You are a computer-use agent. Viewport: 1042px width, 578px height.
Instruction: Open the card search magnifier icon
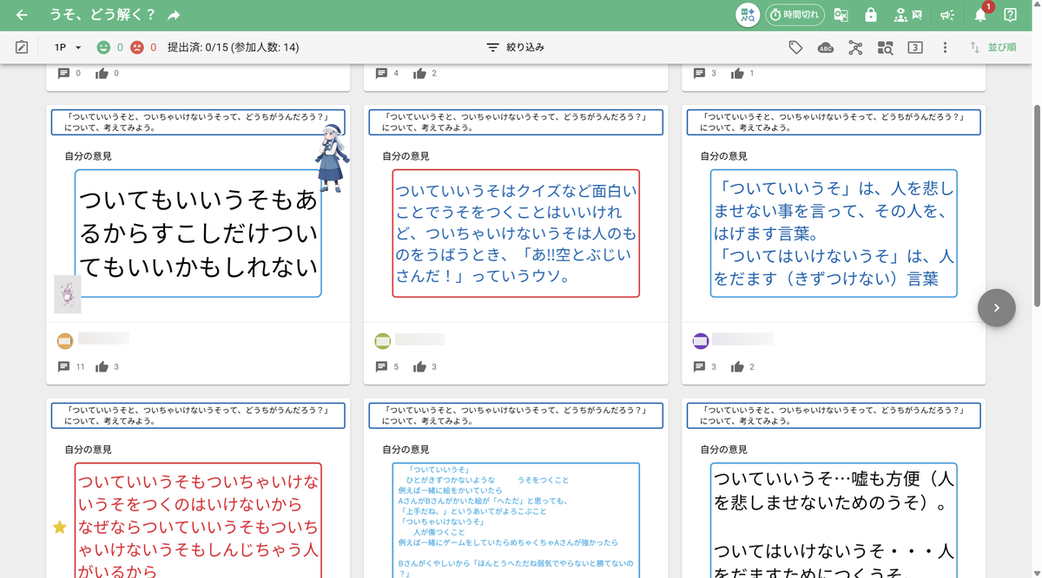click(885, 48)
